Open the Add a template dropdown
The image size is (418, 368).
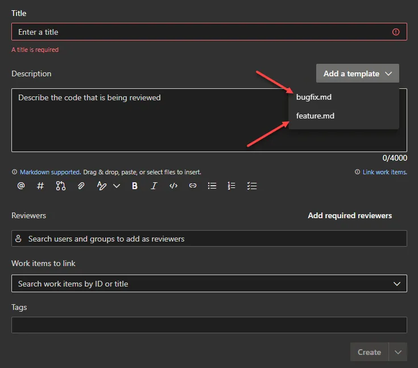pos(358,73)
